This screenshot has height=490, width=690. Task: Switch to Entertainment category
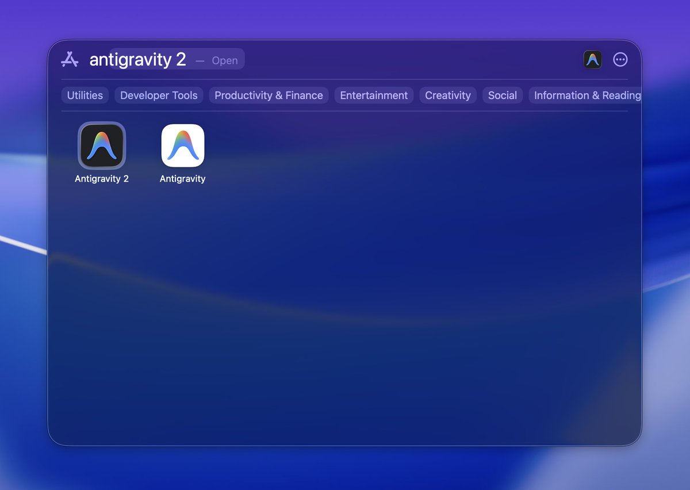(x=374, y=95)
